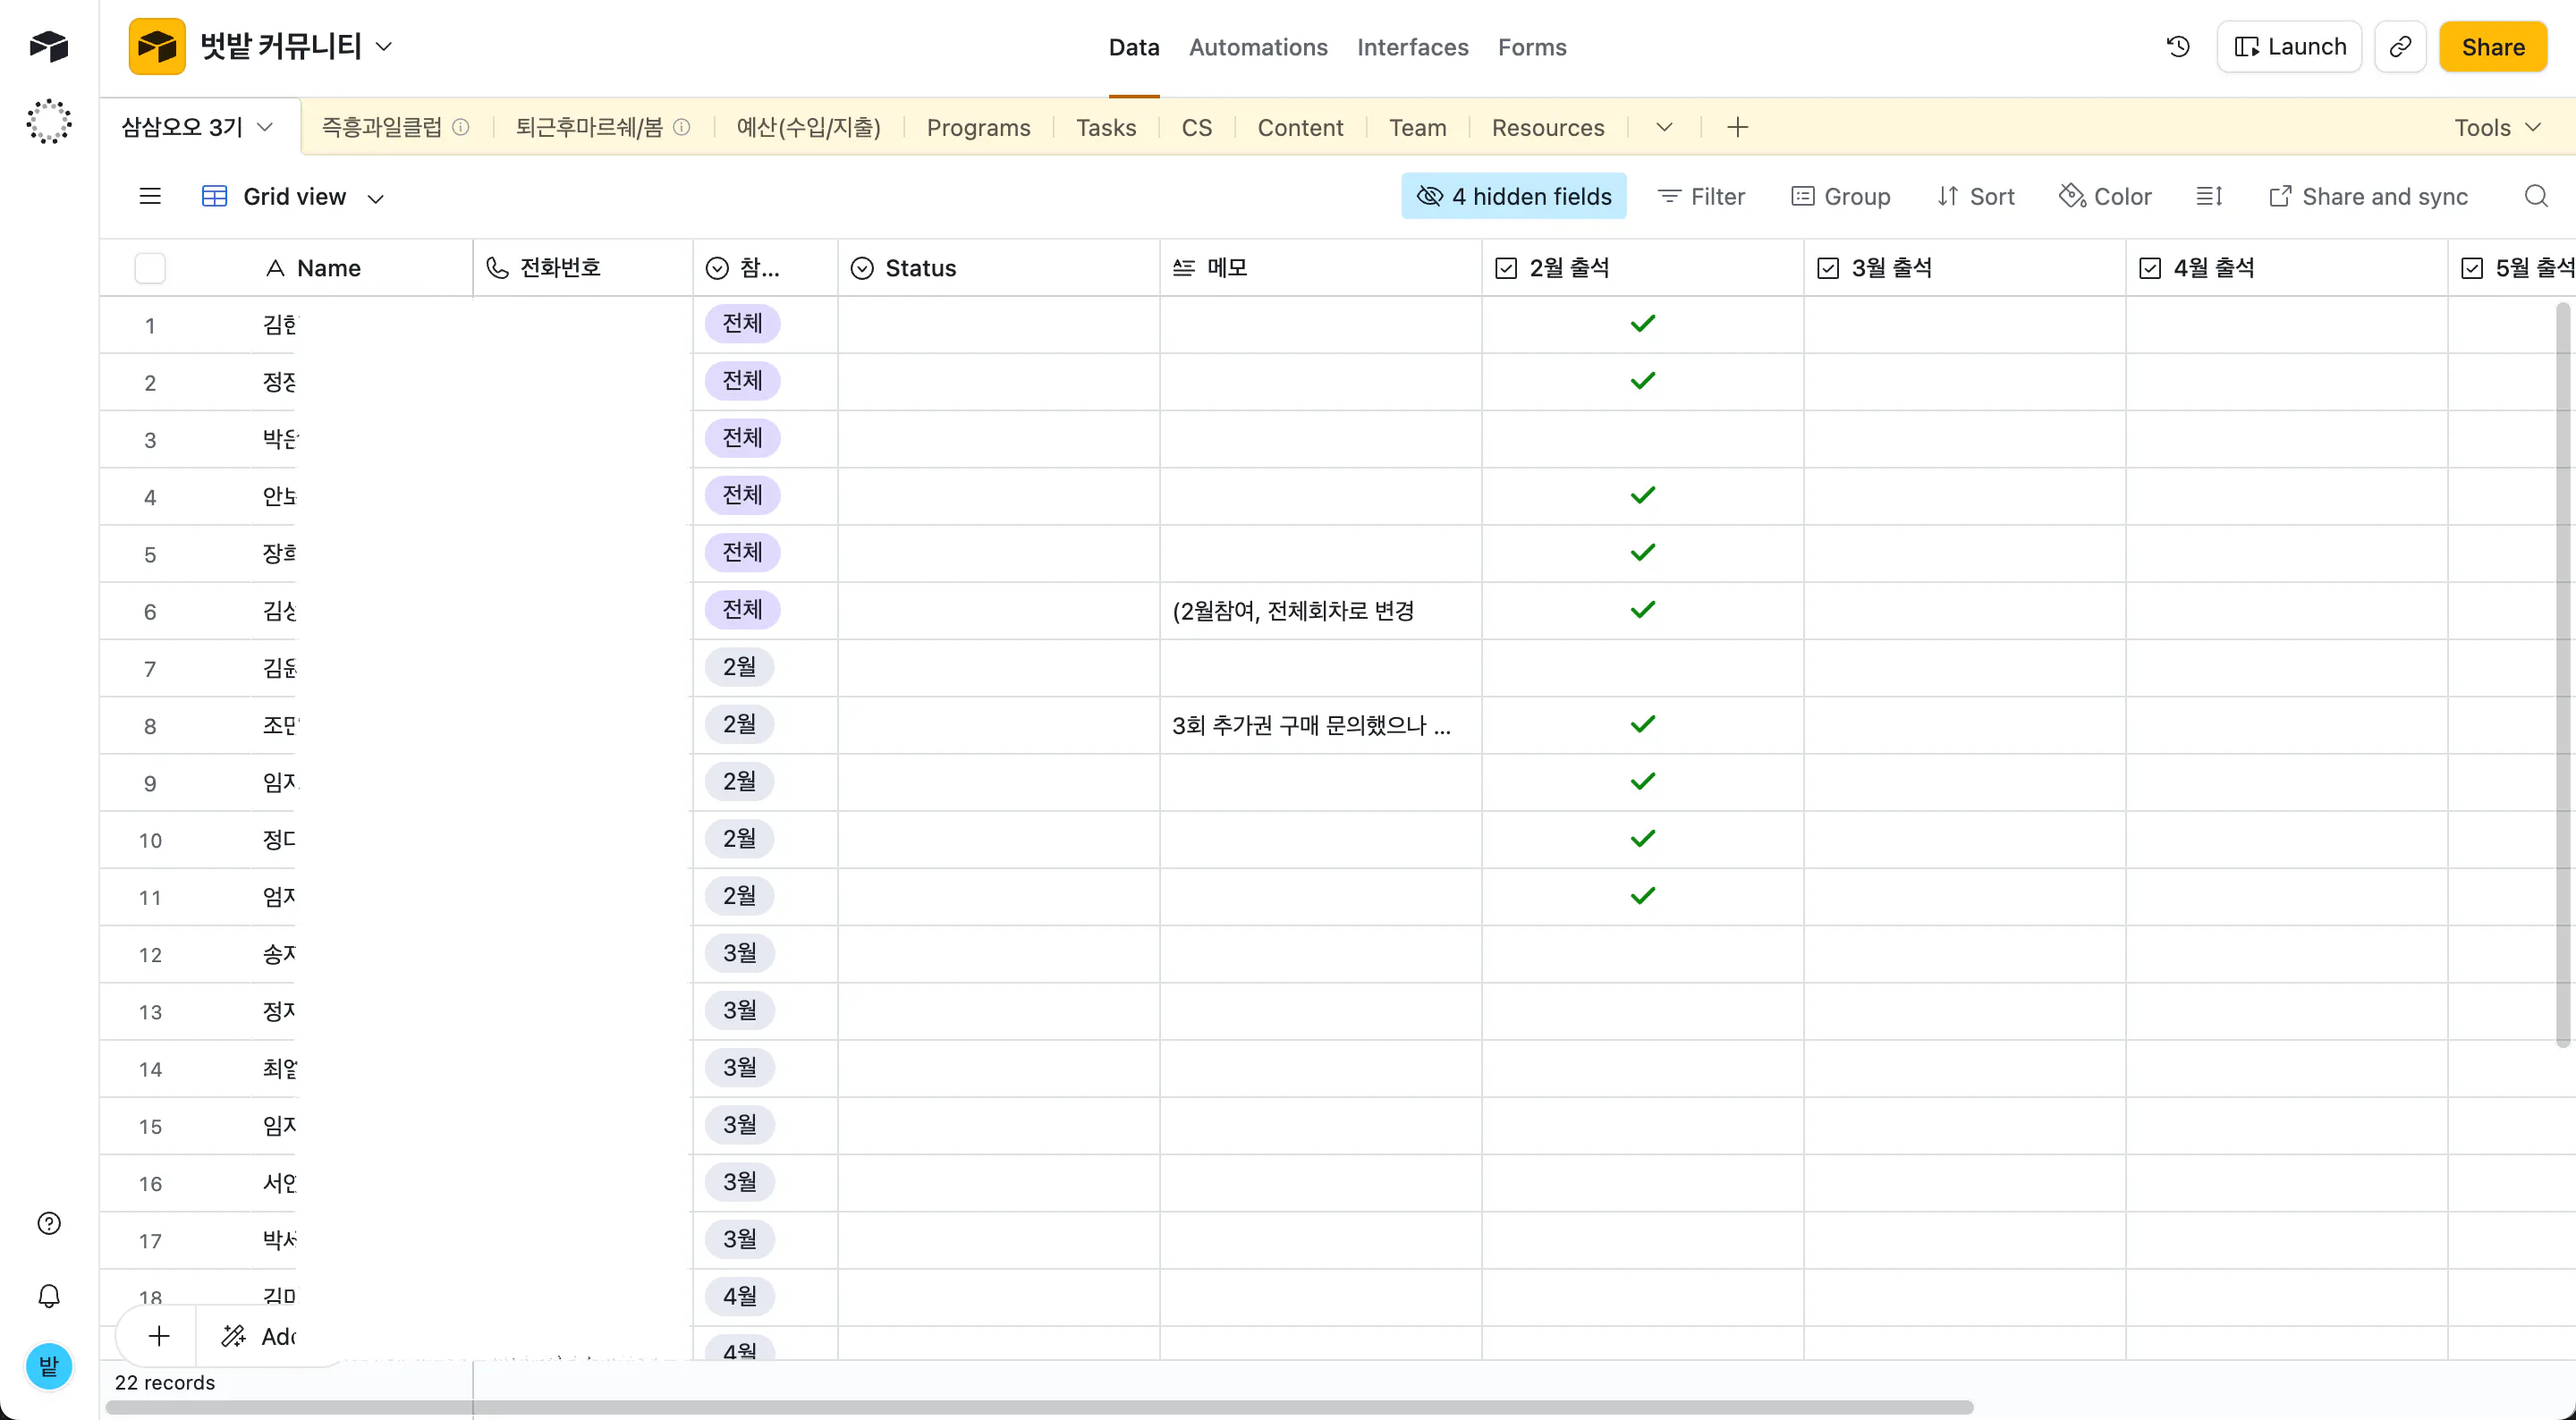The image size is (2576, 1420).
Task: Click the yellow base icon
Action: 157,46
